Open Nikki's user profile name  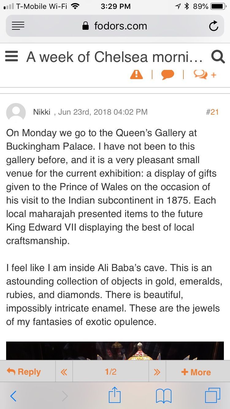[x=42, y=112]
